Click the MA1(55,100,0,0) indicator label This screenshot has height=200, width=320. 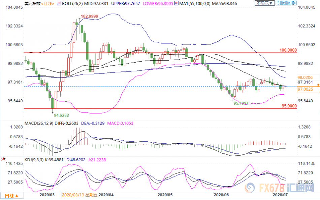pyautogui.click(x=195, y=3)
